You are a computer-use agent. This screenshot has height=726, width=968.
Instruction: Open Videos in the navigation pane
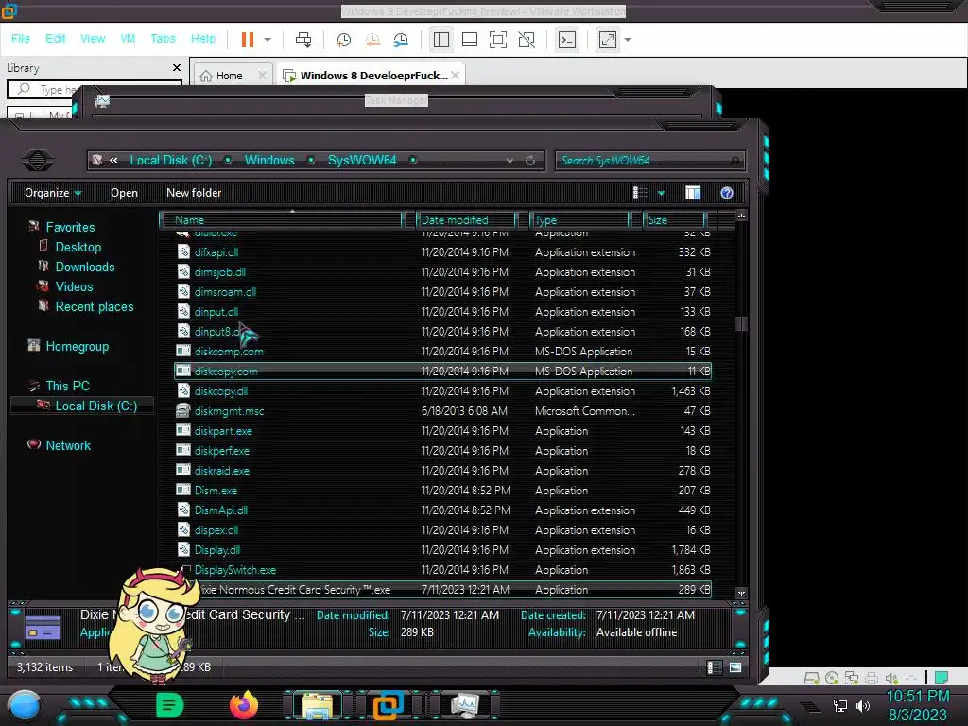[x=74, y=286]
